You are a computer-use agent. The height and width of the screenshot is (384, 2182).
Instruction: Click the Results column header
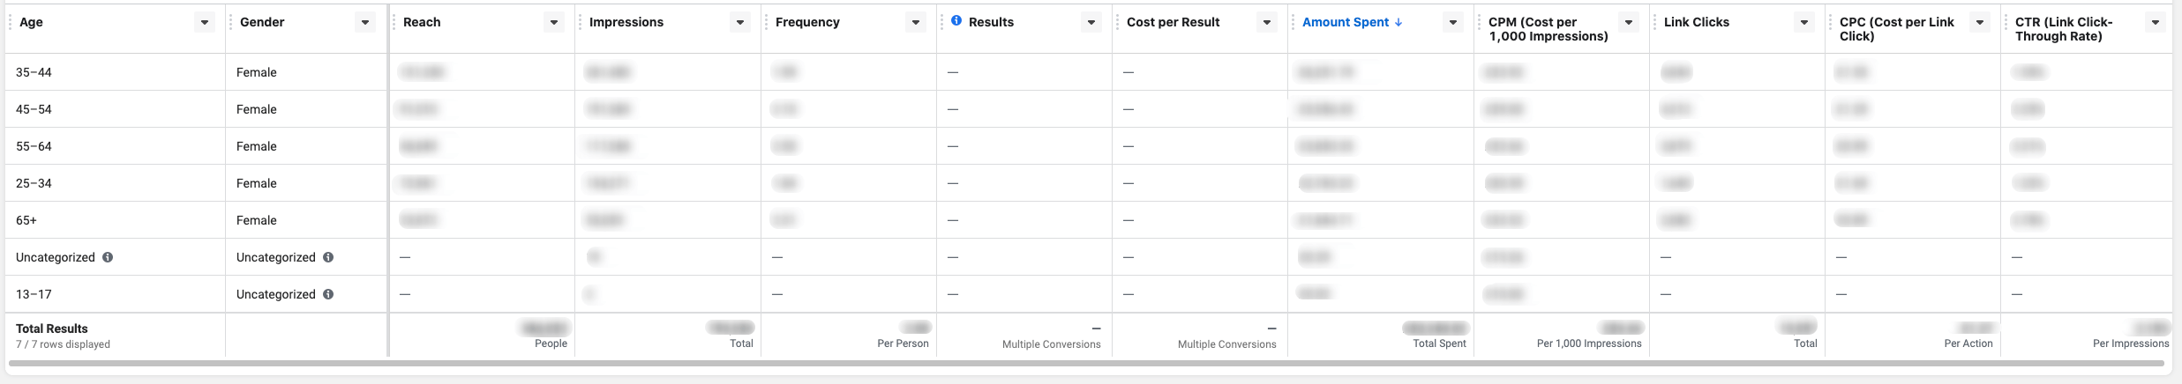(991, 22)
